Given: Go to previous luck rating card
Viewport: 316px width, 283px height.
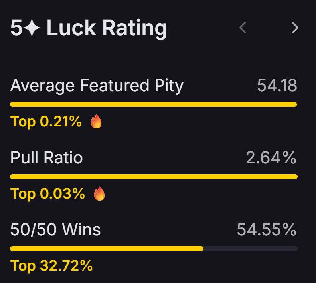Looking at the screenshot, I should 243,28.
